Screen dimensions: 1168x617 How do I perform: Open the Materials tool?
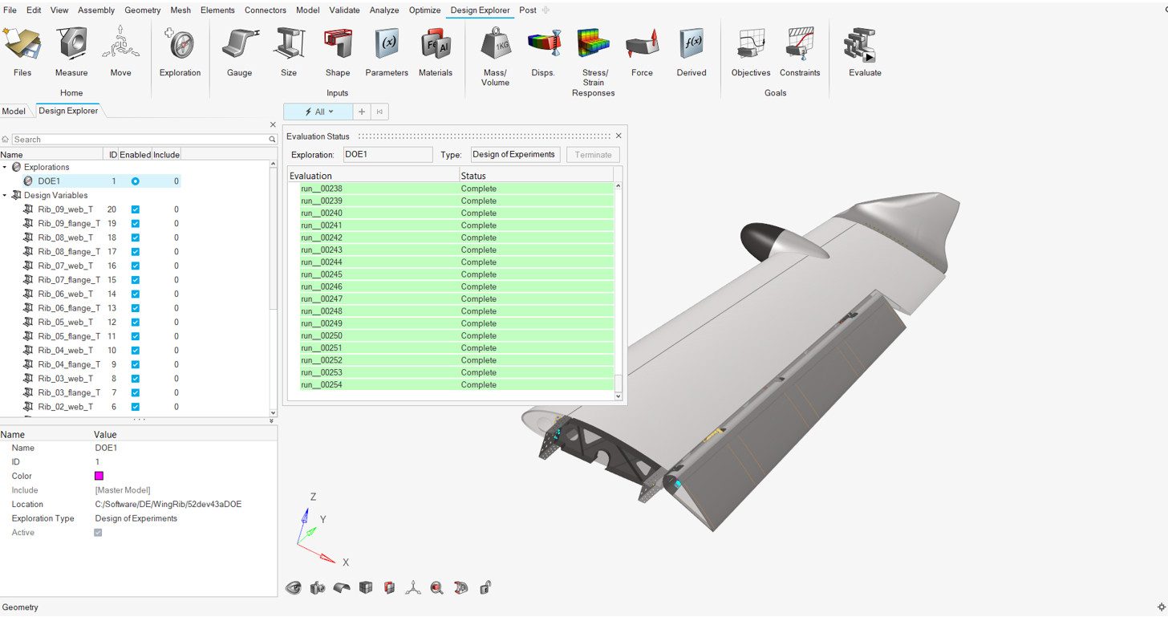pos(435,50)
